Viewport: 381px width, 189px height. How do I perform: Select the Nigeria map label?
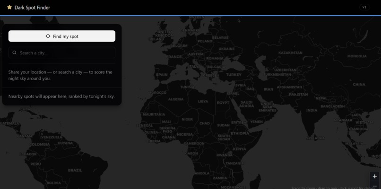(185, 135)
